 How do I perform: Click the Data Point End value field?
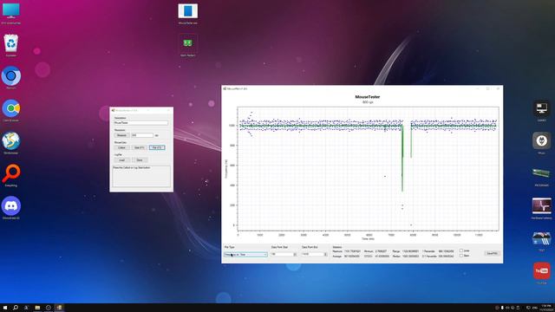click(x=312, y=254)
